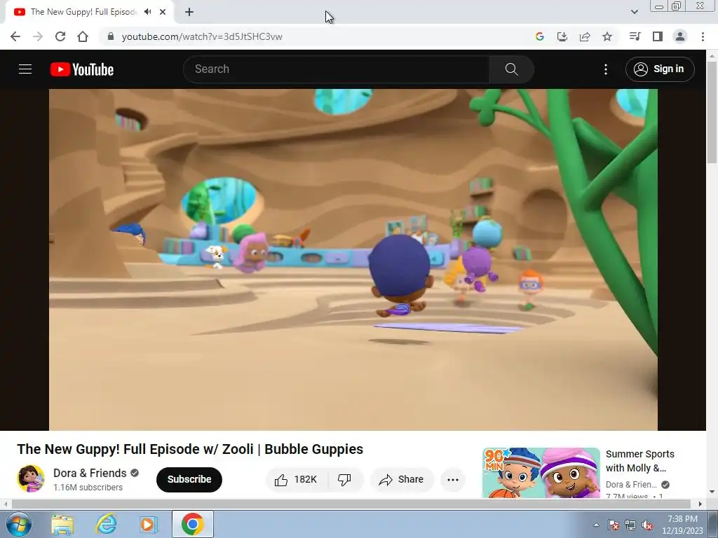Click the '1.16M subscribers' text
This screenshot has height=538, width=718.
tap(88, 488)
